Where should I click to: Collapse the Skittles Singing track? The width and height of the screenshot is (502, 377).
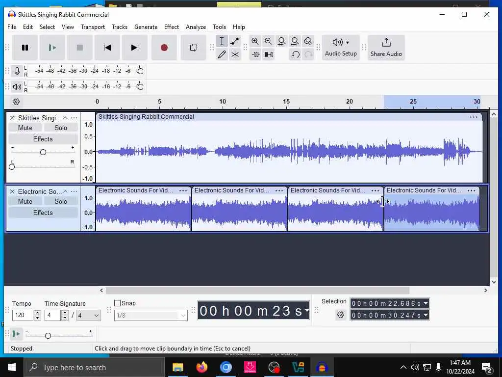[x=65, y=118]
